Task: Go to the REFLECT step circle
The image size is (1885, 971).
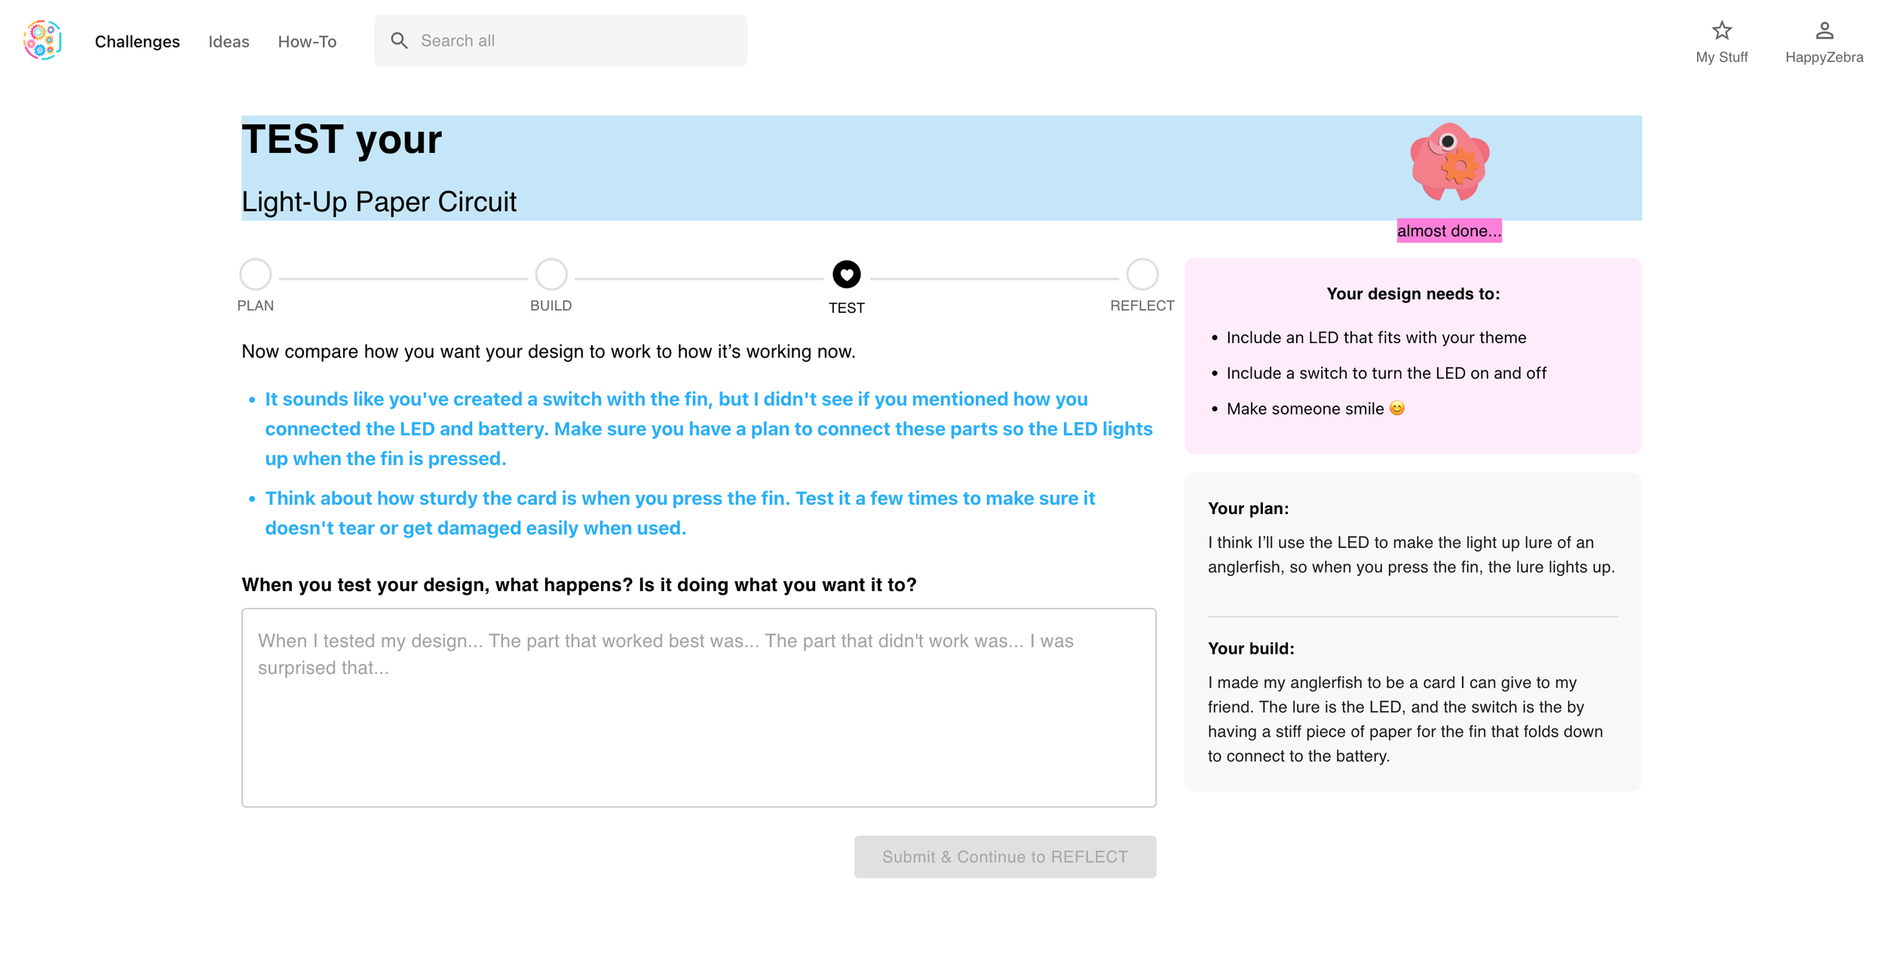Action: (1142, 274)
